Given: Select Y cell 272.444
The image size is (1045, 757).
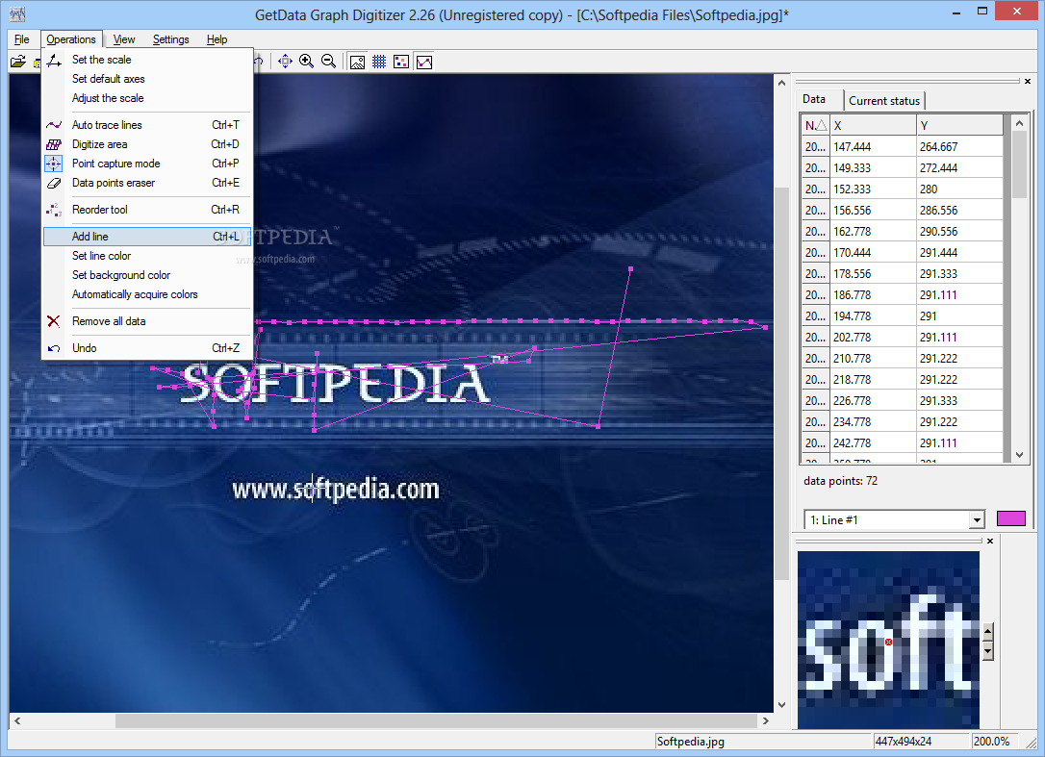Looking at the screenshot, I should click(959, 168).
